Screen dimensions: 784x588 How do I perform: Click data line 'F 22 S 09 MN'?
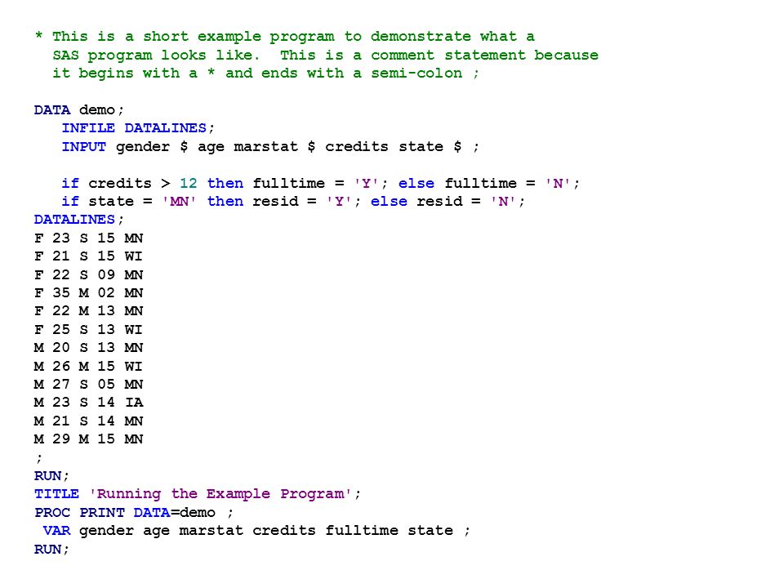pyautogui.click(x=88, y=274)
